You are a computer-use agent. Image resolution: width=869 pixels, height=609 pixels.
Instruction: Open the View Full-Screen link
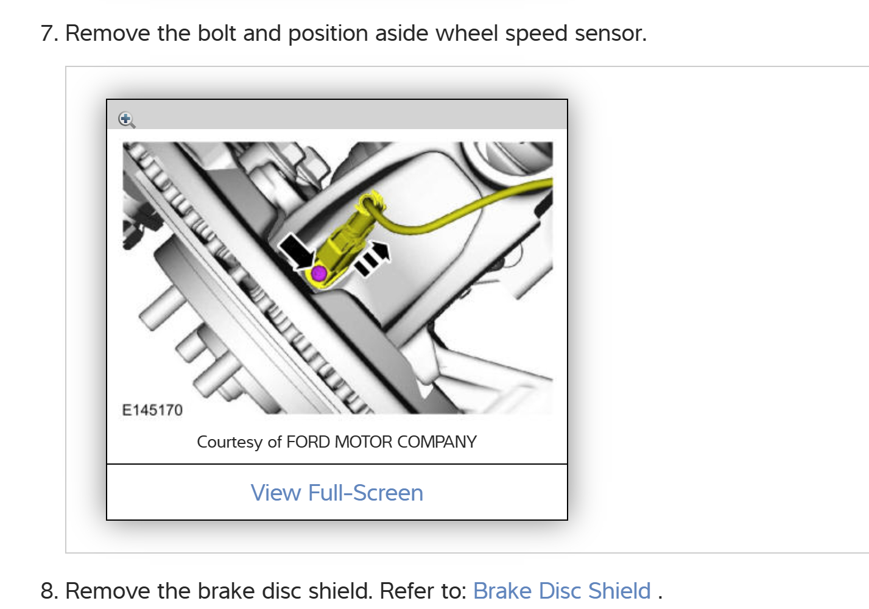tap(337, 493)
